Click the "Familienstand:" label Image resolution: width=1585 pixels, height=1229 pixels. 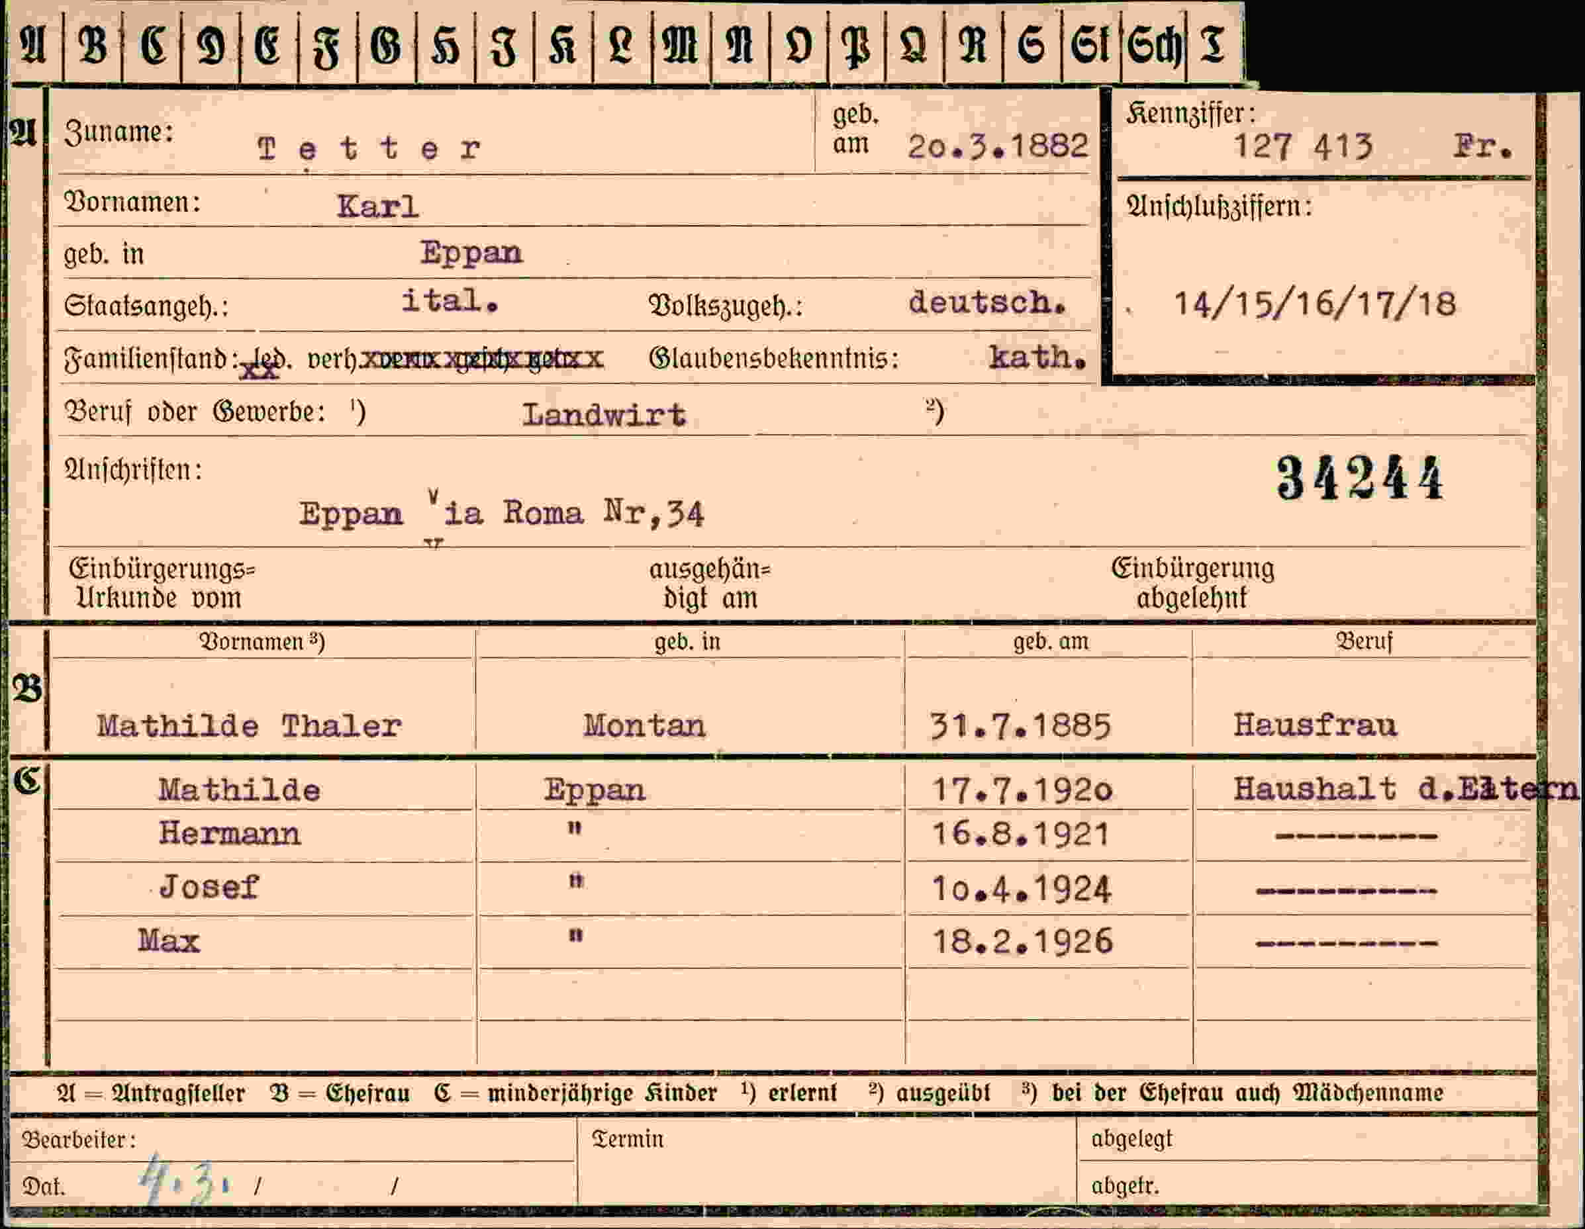click(x=151, y=359)
